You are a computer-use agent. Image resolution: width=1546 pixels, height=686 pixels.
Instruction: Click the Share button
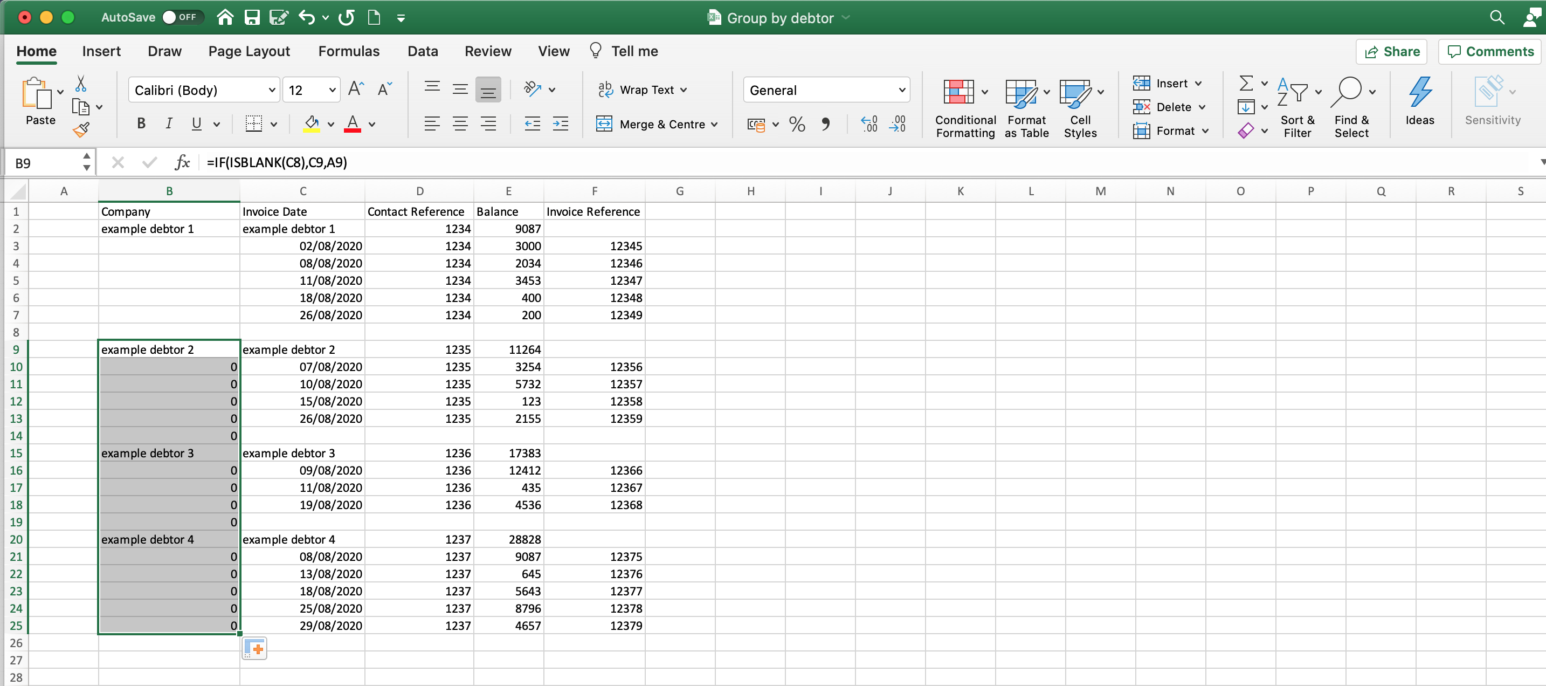click(x=1392, y=51)
